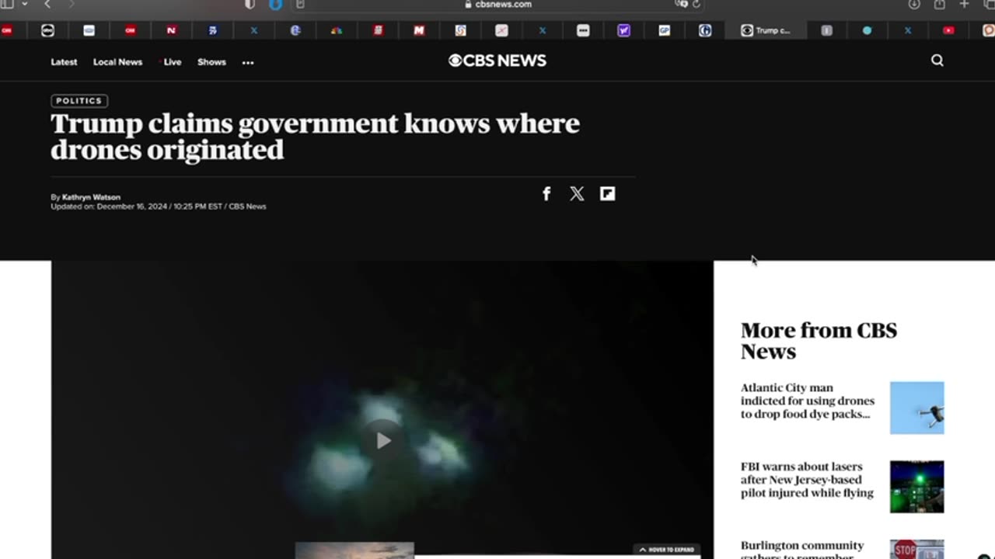Open the site search magnifier

click(x=937, y=61)
